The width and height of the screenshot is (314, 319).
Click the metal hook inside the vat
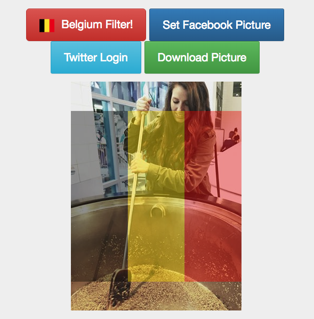pos(157,211)
